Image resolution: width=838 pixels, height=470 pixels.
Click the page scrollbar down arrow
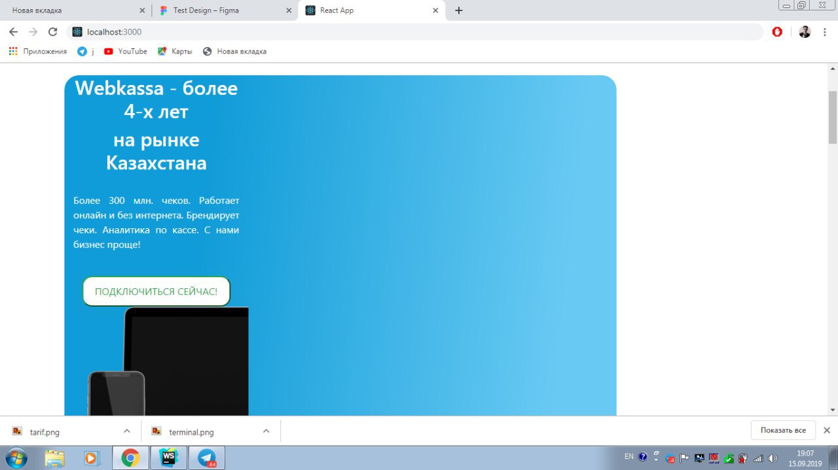click(833, 410)
